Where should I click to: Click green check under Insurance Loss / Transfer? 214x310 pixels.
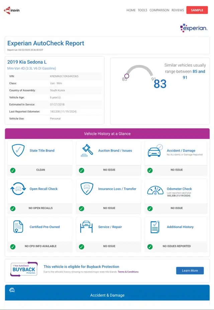(x=81, y=208)
